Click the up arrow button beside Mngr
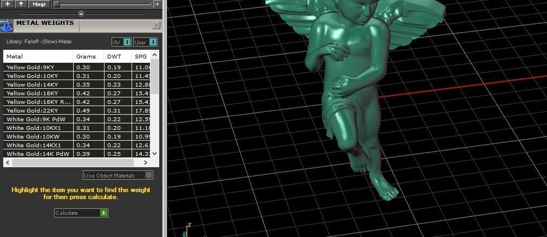The height and width of the screenshot is (237, 547). (21, 4)
